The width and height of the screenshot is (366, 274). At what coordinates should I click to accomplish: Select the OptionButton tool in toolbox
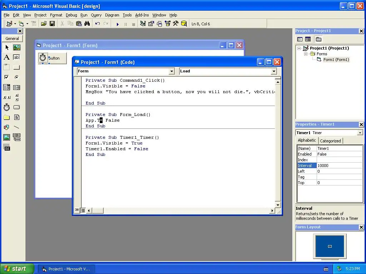coord(16,77)
